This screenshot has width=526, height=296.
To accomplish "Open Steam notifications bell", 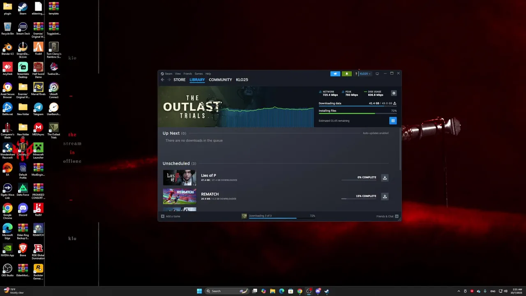I will (346, 74).
